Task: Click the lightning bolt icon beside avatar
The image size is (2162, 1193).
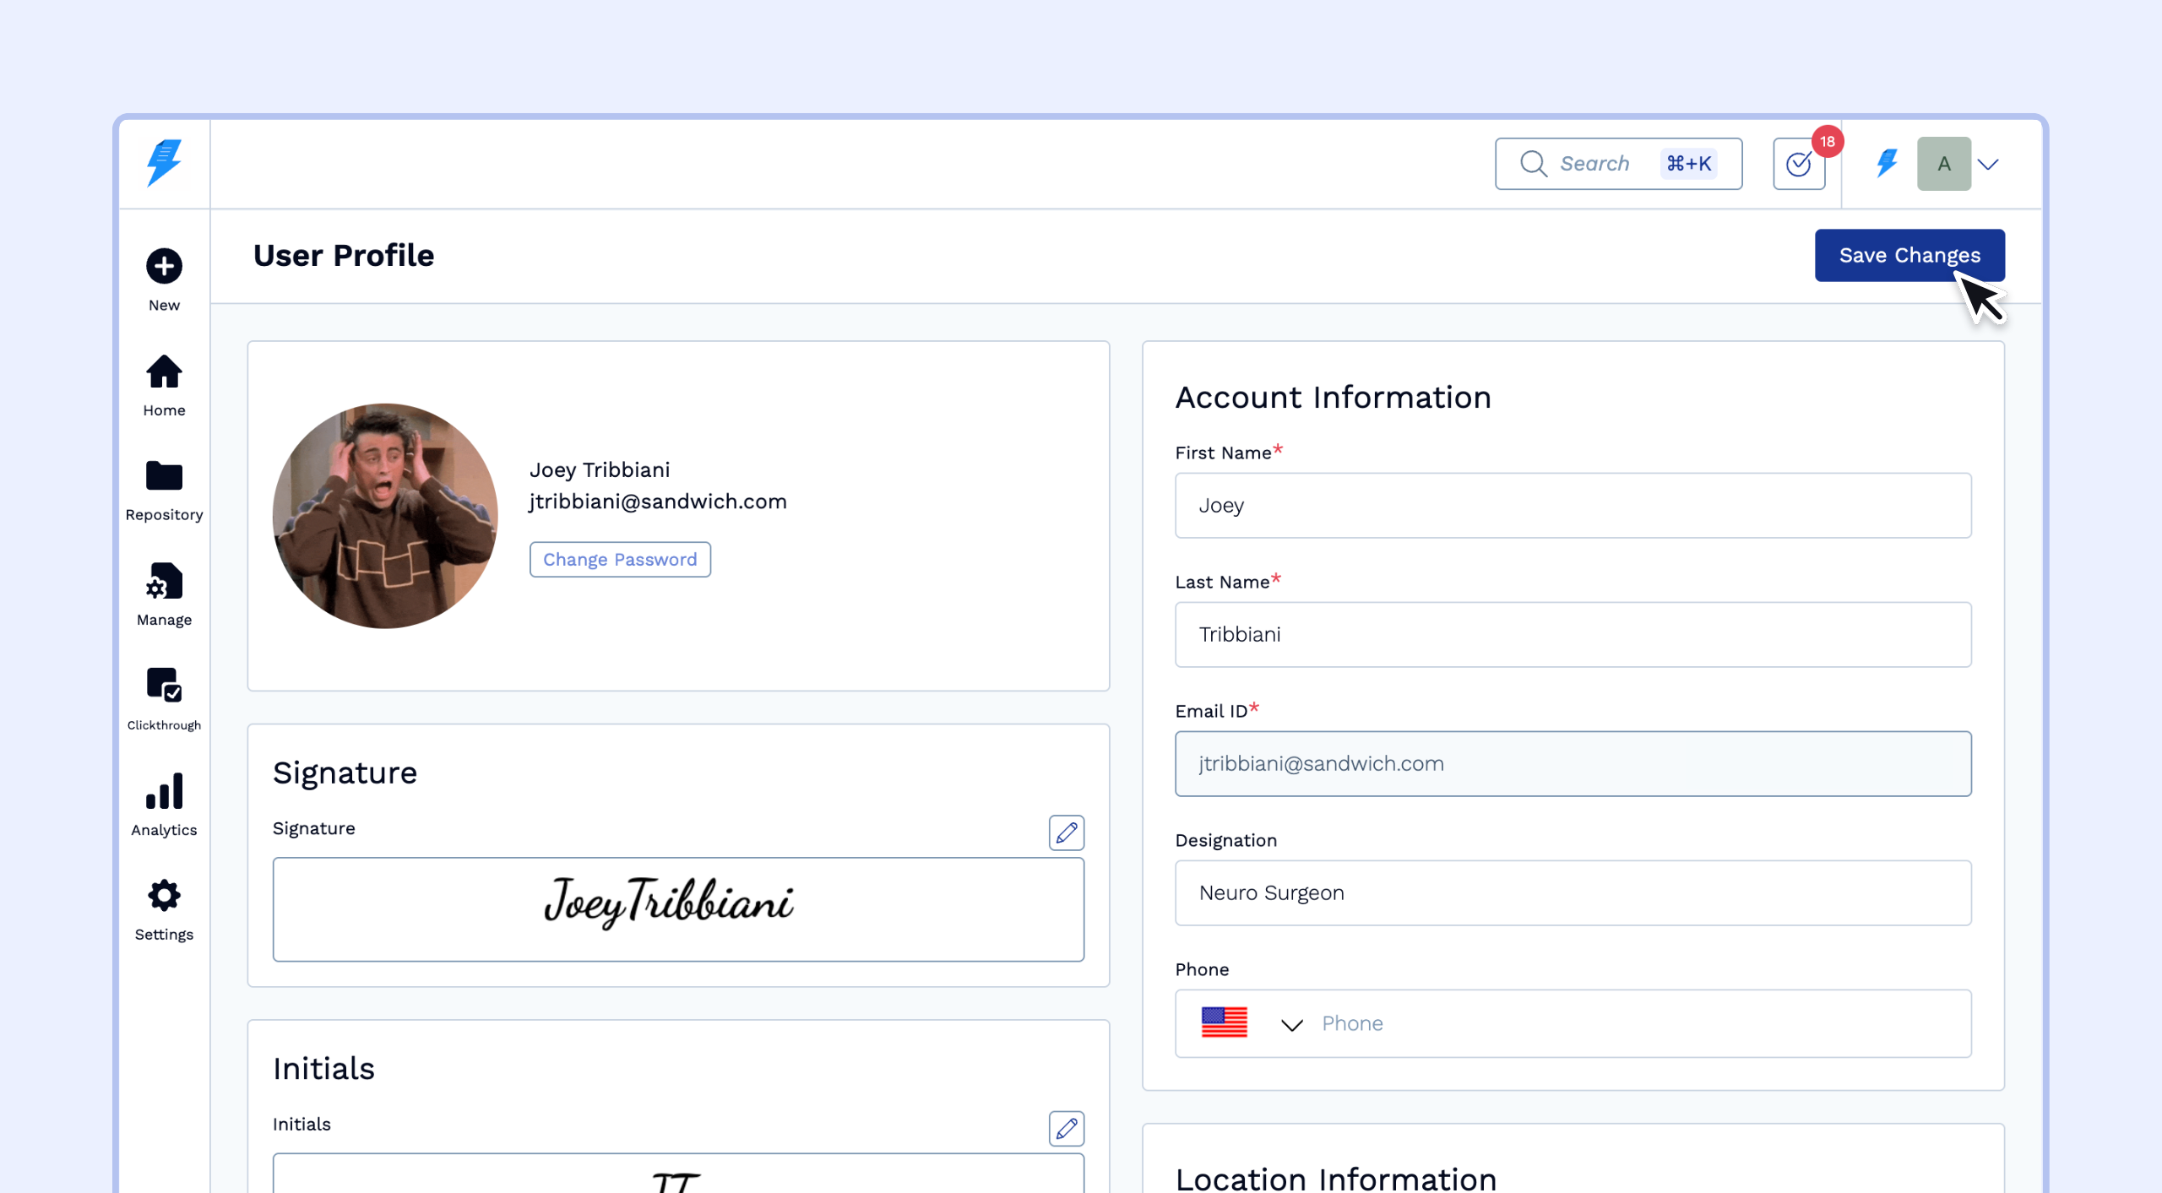Action: click(1887, 164)
